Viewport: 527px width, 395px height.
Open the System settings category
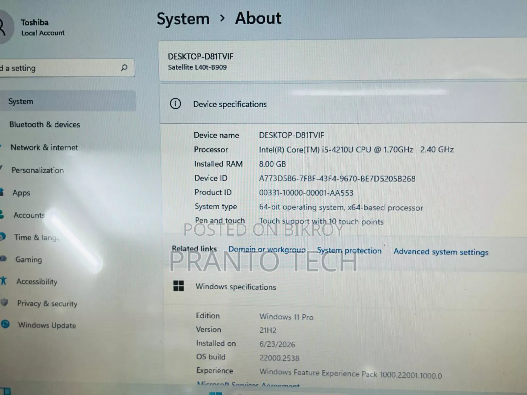tap(68, 101)
